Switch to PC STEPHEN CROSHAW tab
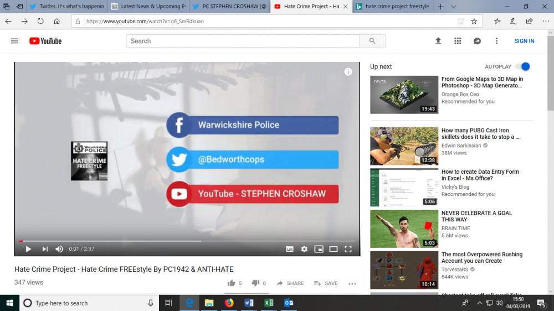 tap(230, 6)
